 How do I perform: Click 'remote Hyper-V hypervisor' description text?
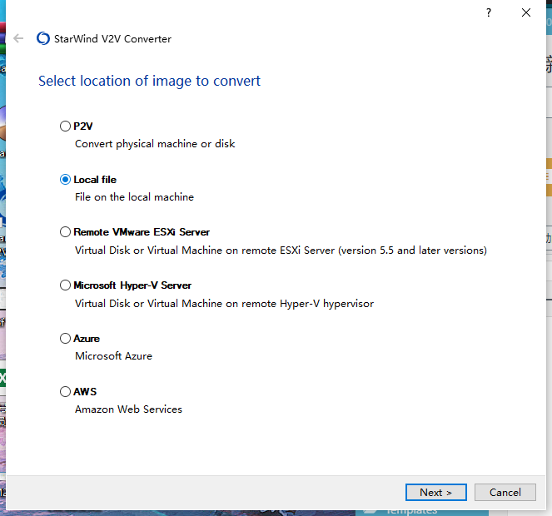[x=224, y=304]
